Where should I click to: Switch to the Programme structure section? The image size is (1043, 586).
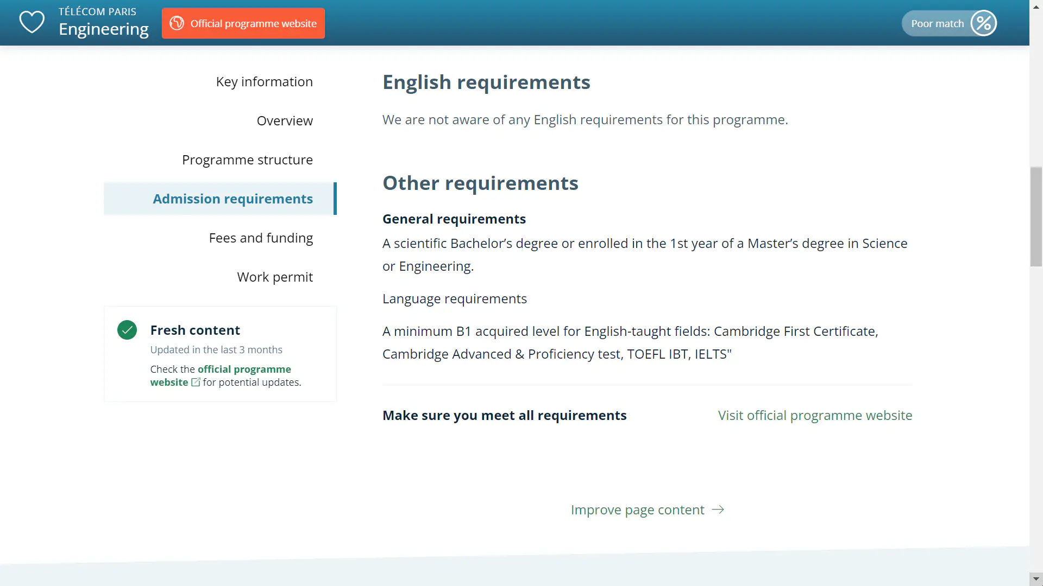tap(247, 160)
